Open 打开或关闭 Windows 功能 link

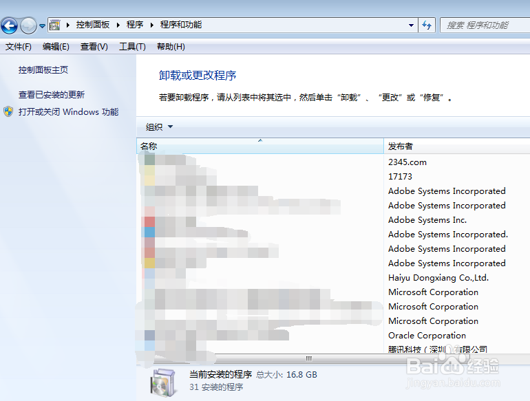coord(69,112)
